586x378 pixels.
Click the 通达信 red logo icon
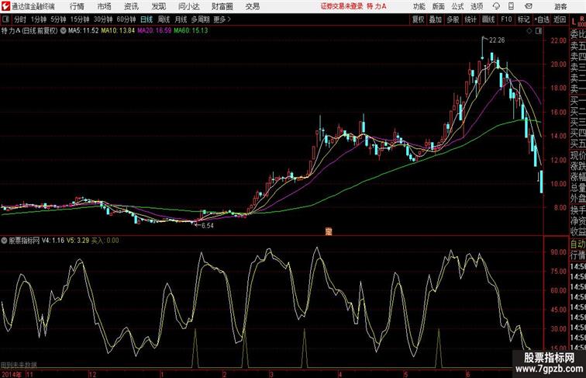click(x=5, y=6)
